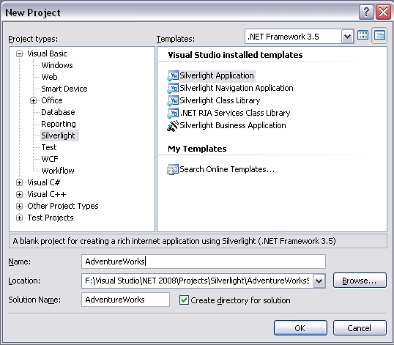The image size is (394, 345).
Task: Select the Visual C# label
Action: pos(44,182)
